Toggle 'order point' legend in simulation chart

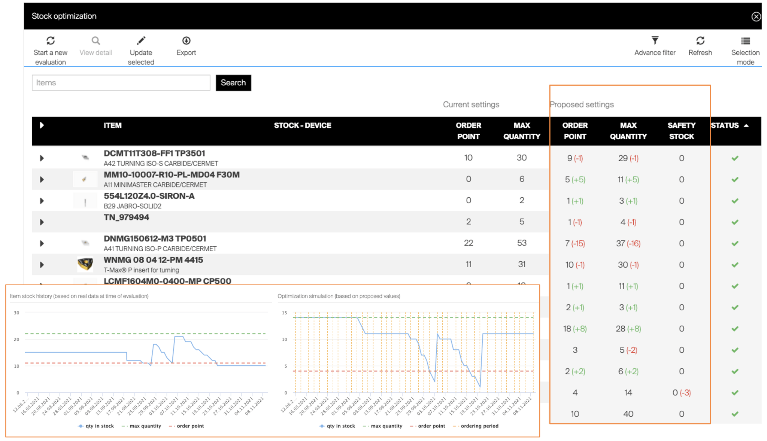click(x=431, y=426)
